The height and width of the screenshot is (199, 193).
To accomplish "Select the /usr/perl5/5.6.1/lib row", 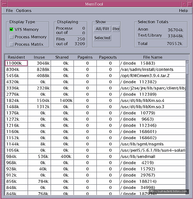I will tap(95, 150).
